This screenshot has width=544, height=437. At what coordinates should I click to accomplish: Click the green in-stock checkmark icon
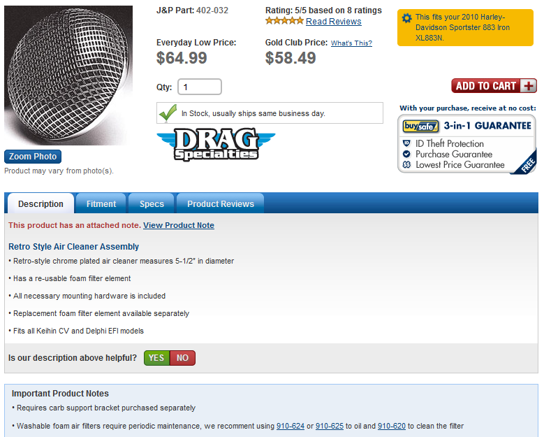168,113
